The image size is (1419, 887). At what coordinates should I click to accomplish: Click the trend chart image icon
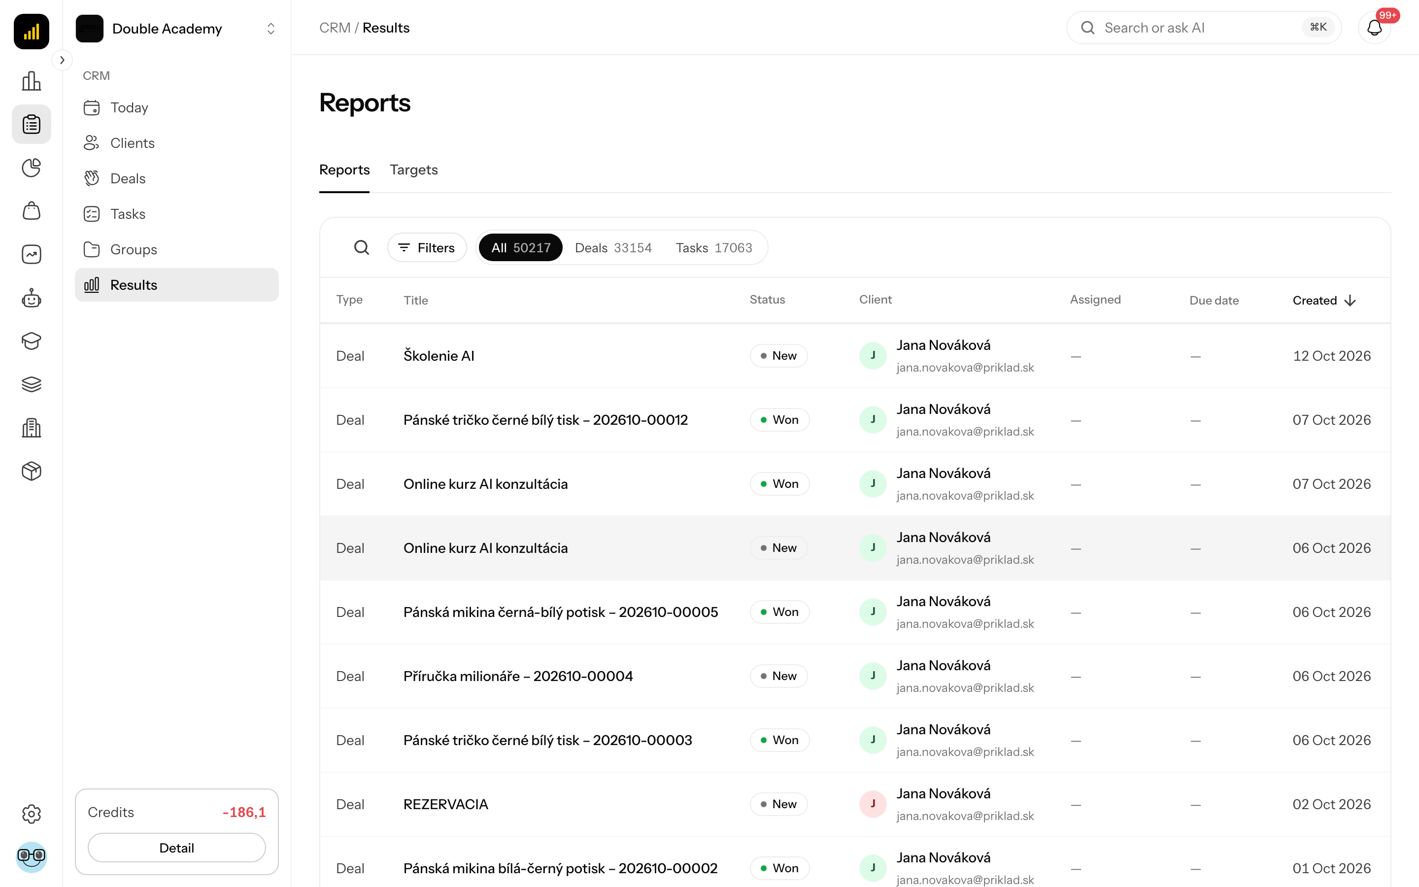31,255
